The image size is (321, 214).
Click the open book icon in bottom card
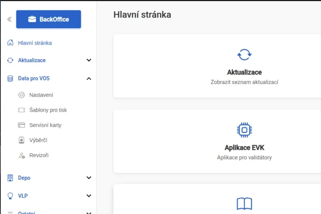244,204
